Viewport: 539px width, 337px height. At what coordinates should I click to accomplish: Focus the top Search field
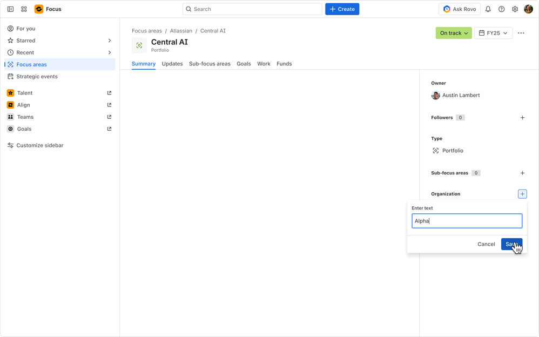coord(252,9)
